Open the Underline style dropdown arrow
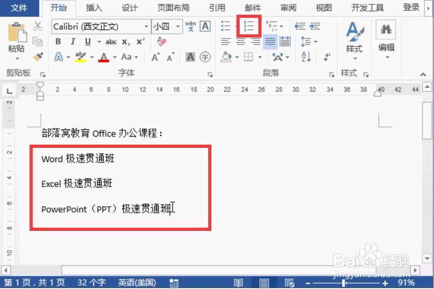434x289 pixels. pos(99,42)
